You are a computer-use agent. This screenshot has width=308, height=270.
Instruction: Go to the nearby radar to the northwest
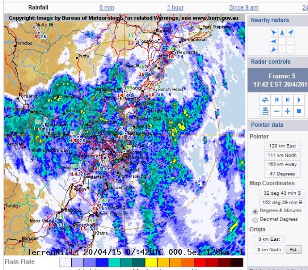coord(273,32)
